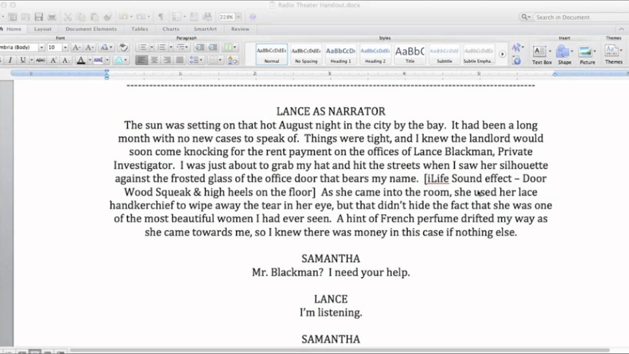Viewport: 629px width, 354px height.
Task: Click Grow Font size icon
Action: click(76, 47)
